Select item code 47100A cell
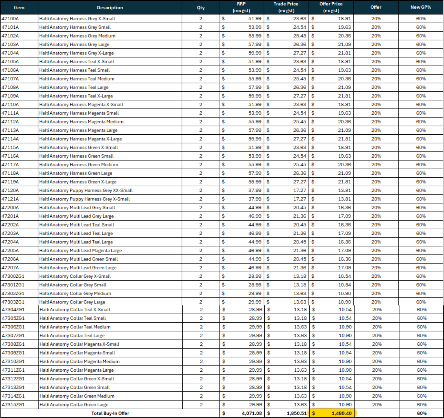The height and width of the screenshot is (418, 444). pyautogui.click(x=19, y=19)
